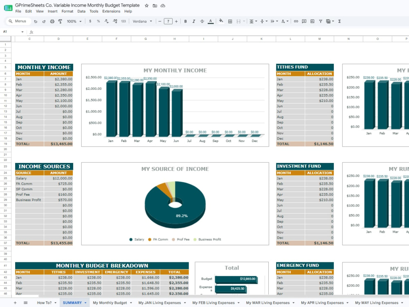The image size is (409, 307).
Task: Open horizontal align dropdown
Action: (x=253, y=21)
